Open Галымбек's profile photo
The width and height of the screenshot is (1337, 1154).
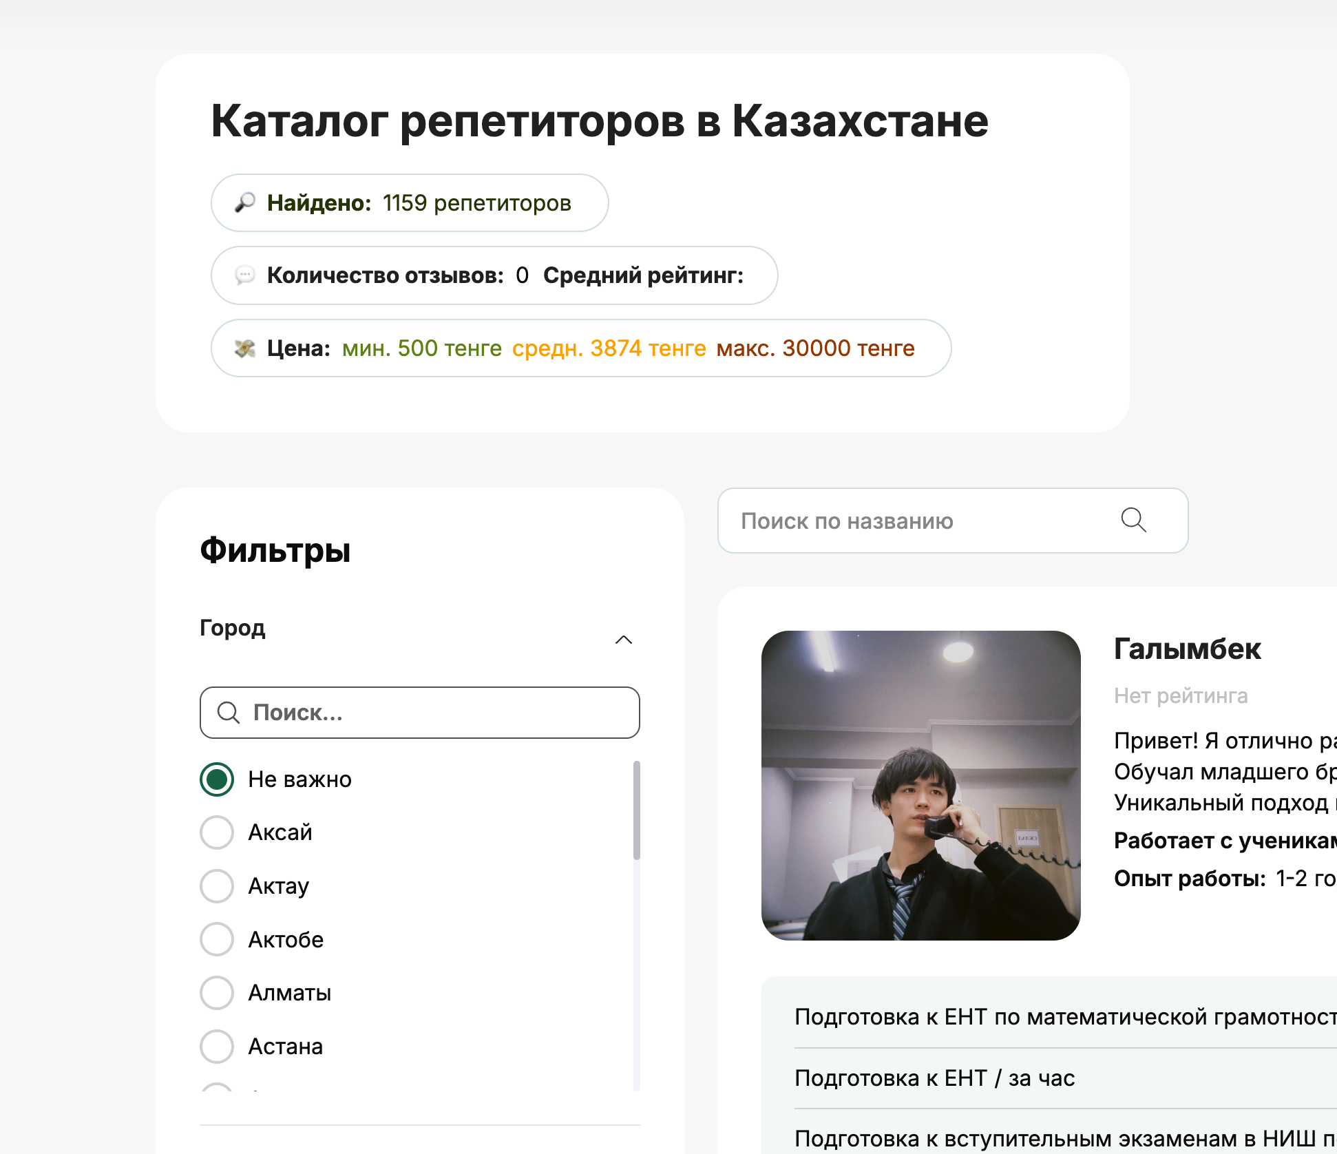pyautogui.click(x=920, y=785)
